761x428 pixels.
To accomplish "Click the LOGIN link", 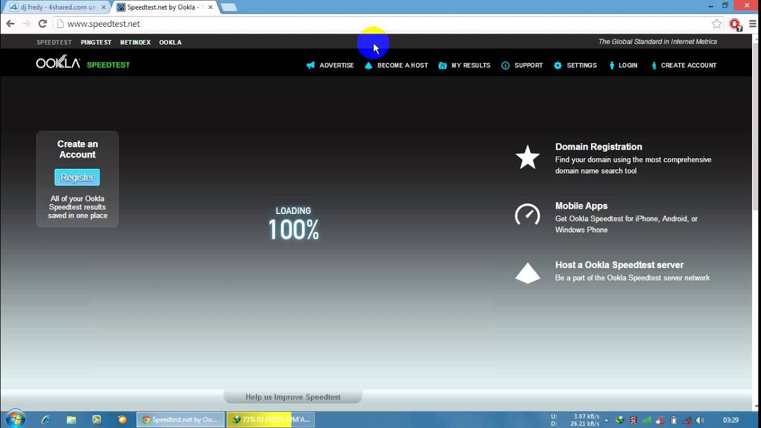I will coord(628,65).
